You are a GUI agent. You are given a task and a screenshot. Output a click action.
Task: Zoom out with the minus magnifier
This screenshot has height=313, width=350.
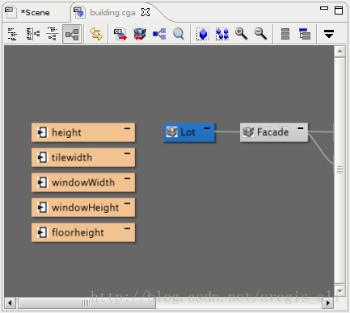point(261,34)
